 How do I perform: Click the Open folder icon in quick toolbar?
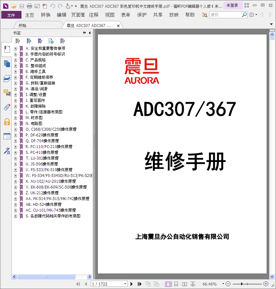pos(14,6)
